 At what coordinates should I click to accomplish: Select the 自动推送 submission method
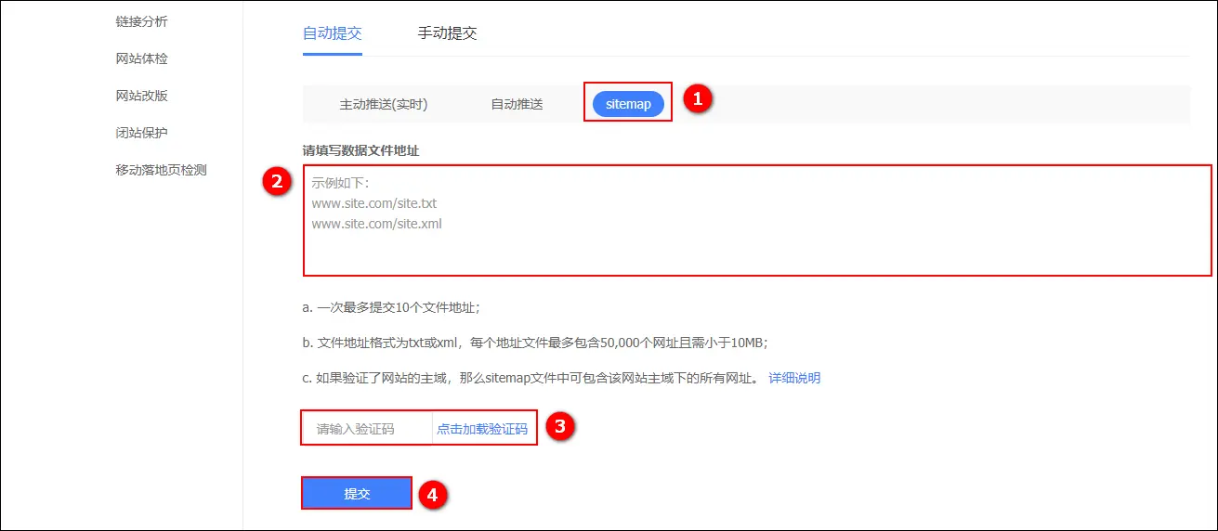point(517,105)
